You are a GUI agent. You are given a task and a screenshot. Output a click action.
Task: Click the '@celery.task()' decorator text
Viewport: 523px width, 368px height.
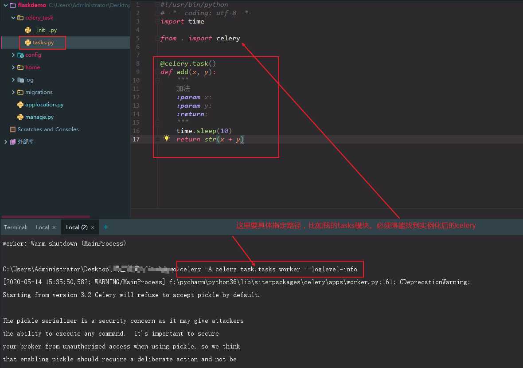pyautogui.click(x=188, y=63)
